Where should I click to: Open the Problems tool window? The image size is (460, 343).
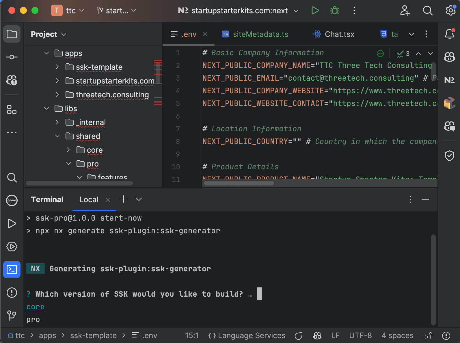12,293
